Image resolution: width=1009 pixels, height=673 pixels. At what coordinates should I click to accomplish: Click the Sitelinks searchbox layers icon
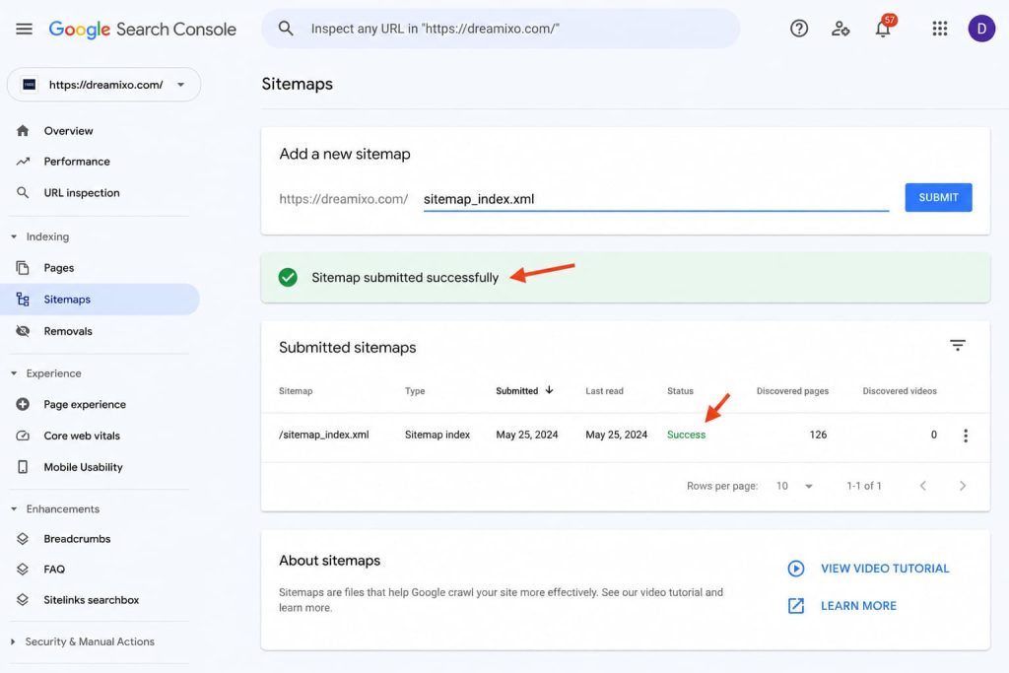[23, 600]
